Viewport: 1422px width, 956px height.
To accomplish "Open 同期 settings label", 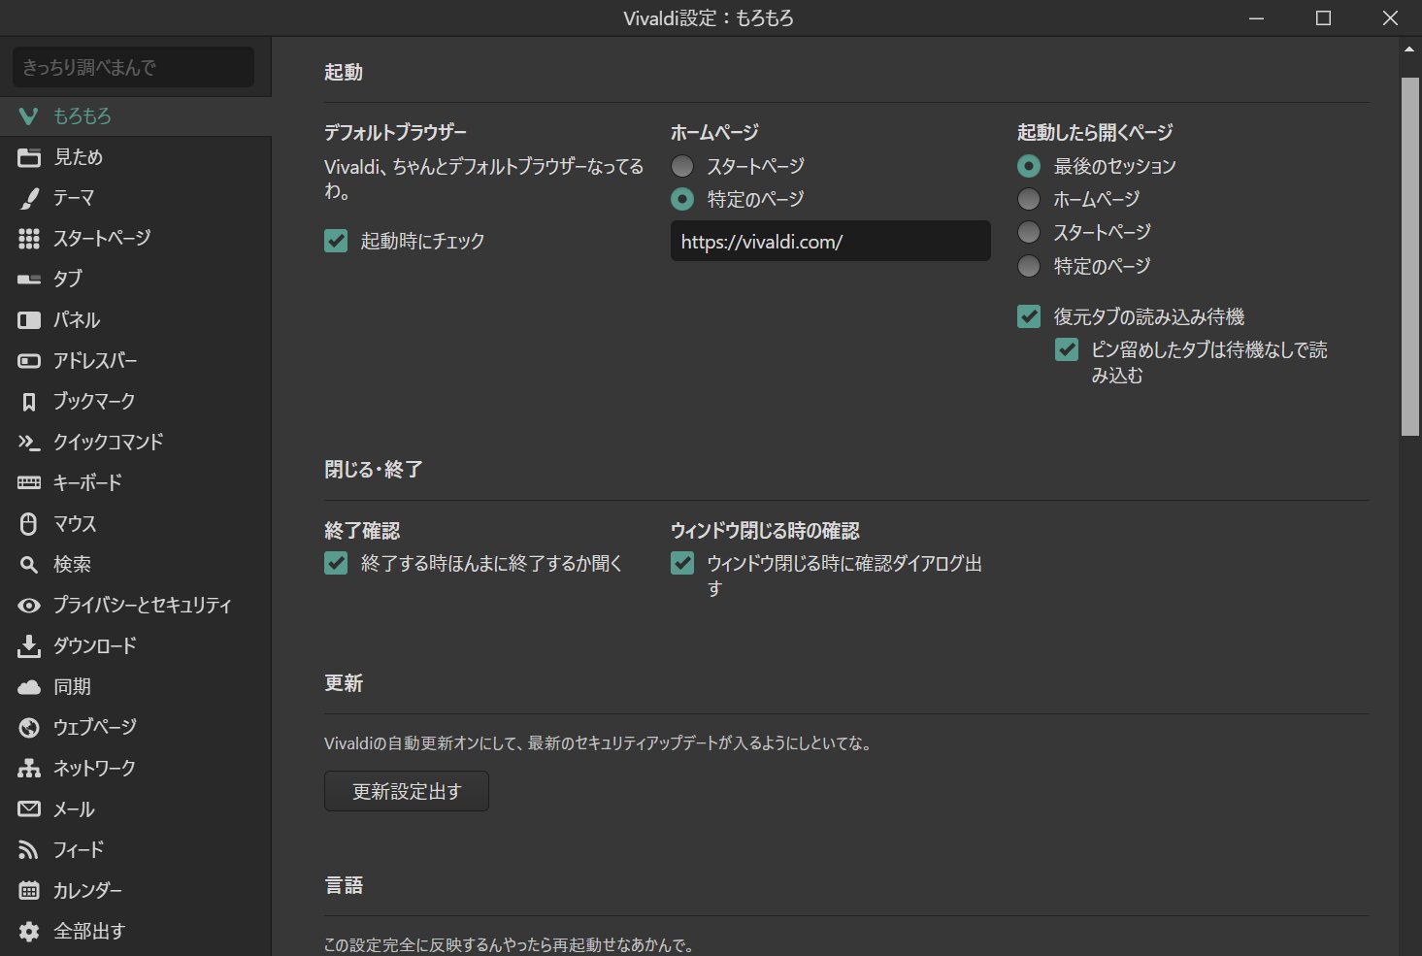I will point(72,687).
